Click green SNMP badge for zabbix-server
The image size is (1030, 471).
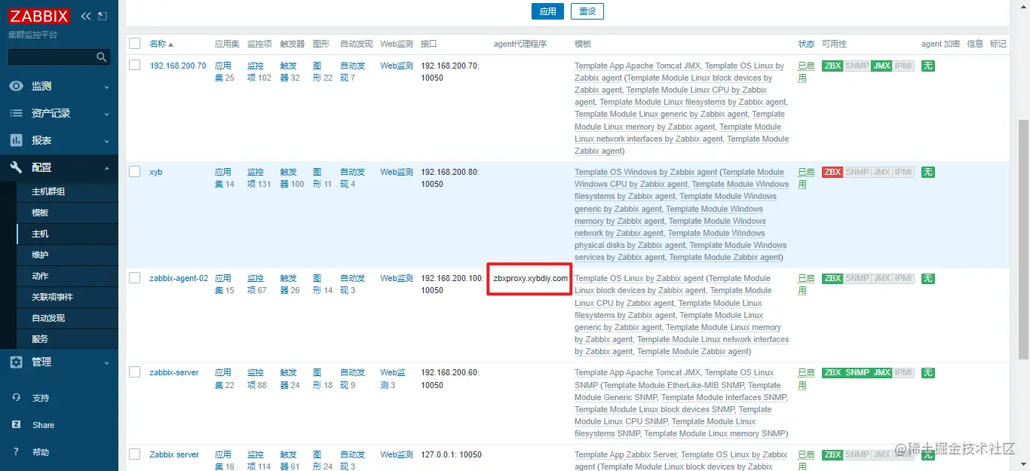point(857,372)
